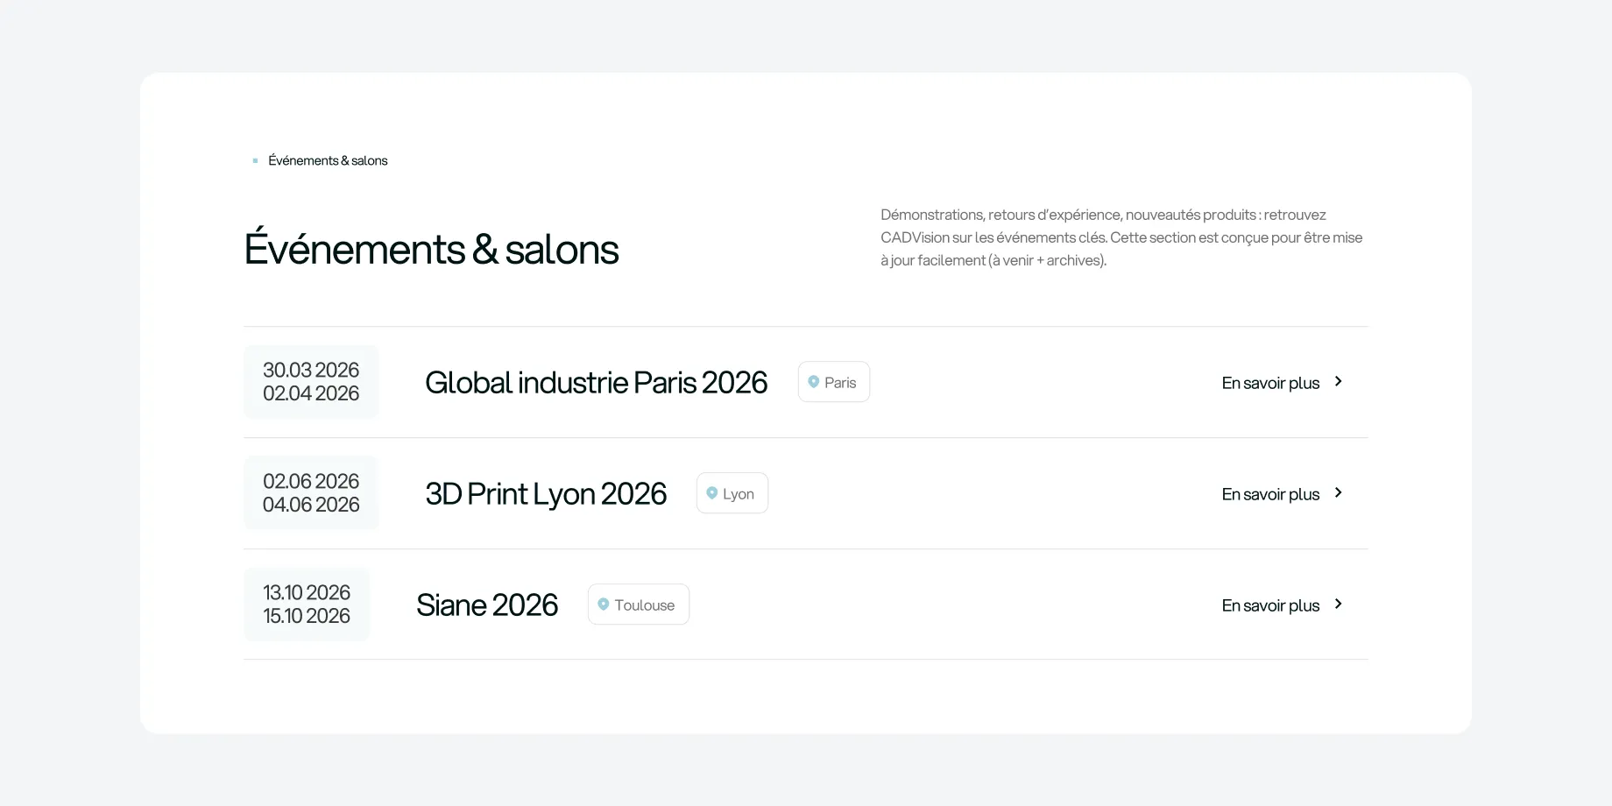Select the Paris location tag
The height and width of the screenshot is (806, 1612).
tap(834, 382)
